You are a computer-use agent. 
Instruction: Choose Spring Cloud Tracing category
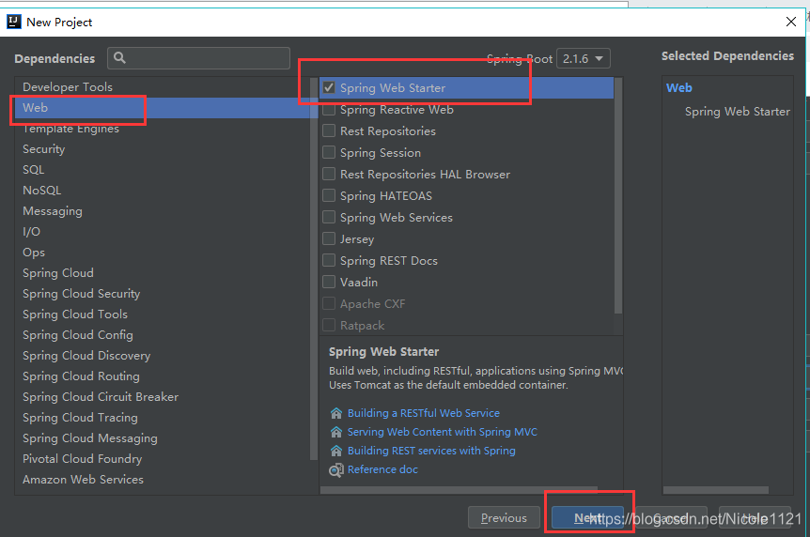click(x=163, y=418)
